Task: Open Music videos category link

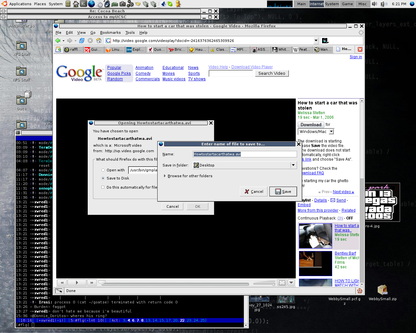Action: click(174, 79)
